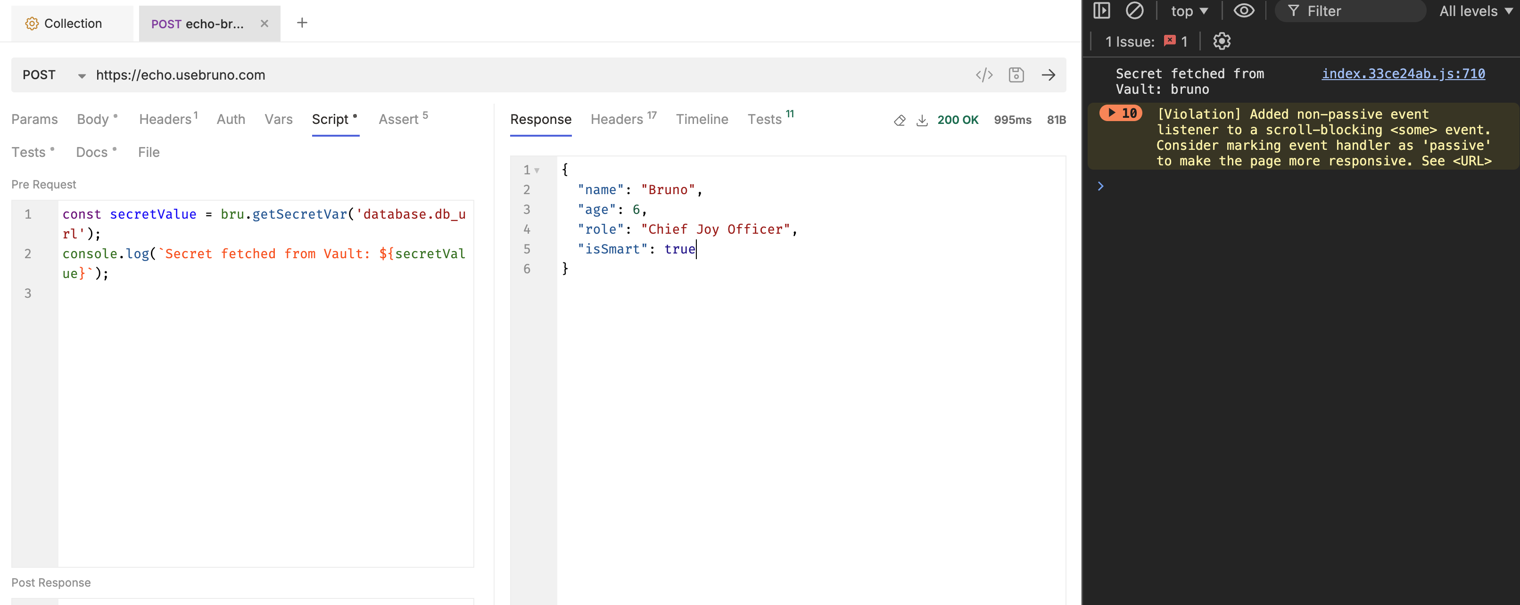
Task: Open index.33ce24ab.js:710 source link
Action: point(1403,74)
